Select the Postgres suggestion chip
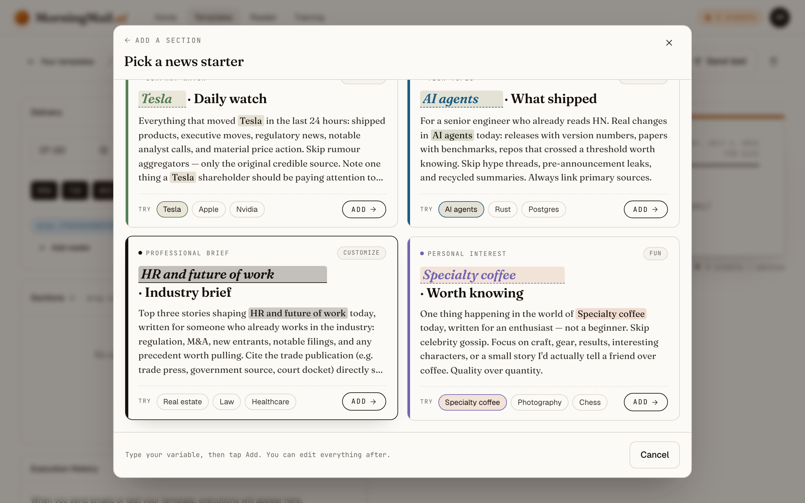Viewport: 805px width, 503px height. tap(544, 209)
